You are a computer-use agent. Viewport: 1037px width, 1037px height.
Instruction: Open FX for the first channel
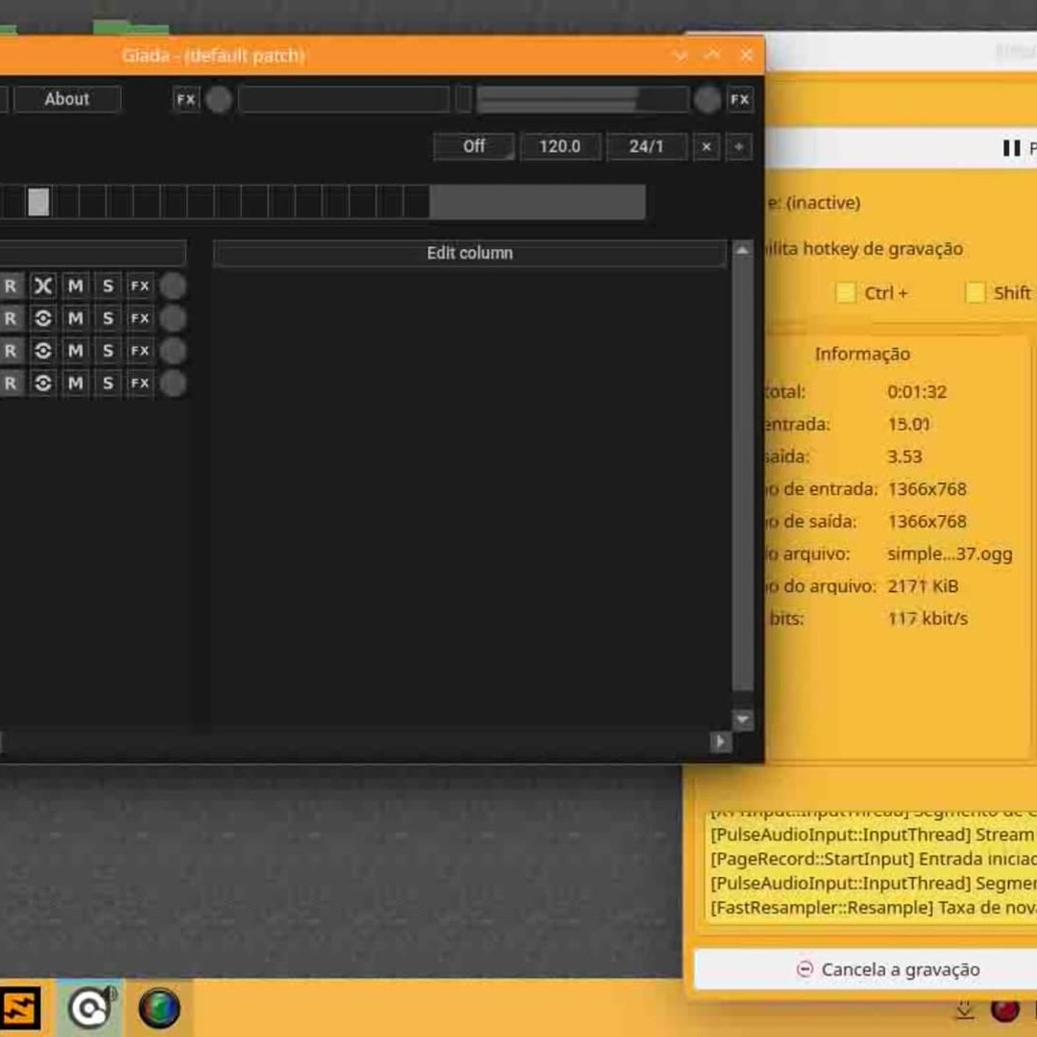pyautogui.click(x=140, y=286)
